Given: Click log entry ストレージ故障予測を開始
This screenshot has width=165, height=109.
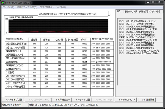Looking at the screenshot, I should 136,24.
